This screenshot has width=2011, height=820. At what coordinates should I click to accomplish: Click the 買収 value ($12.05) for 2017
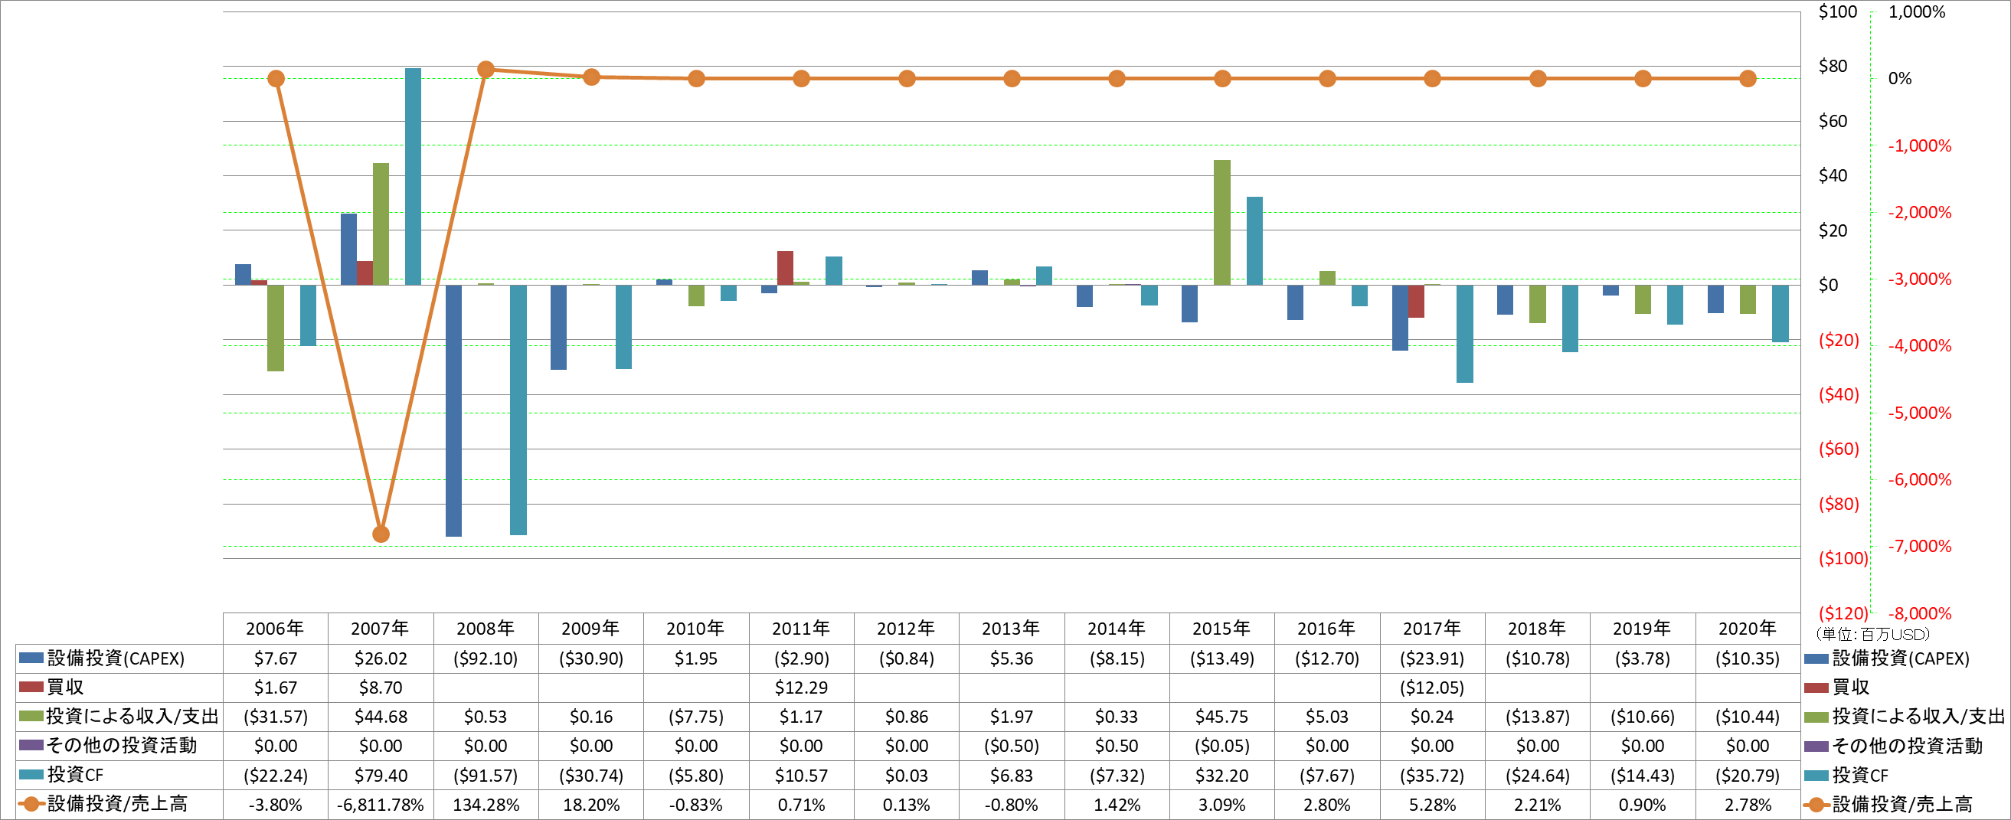pos(1432,688)
